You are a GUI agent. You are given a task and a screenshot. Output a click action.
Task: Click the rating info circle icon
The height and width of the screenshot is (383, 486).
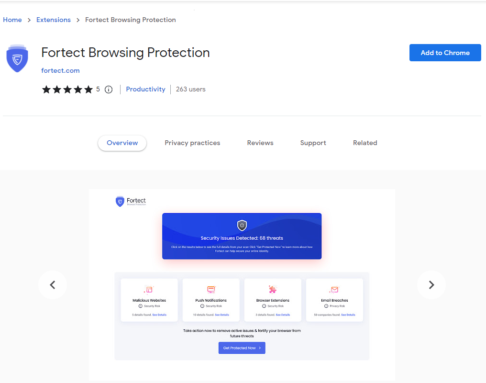(109, 90)
